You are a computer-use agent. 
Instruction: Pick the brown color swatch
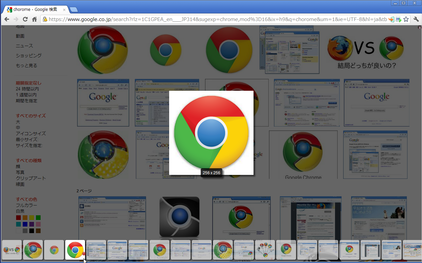click(x=38, y=231)
